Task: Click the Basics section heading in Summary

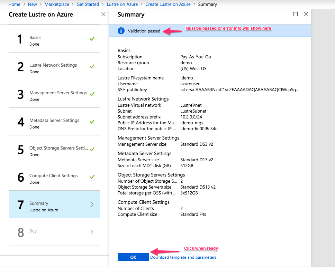Action: tap(124, 50)
